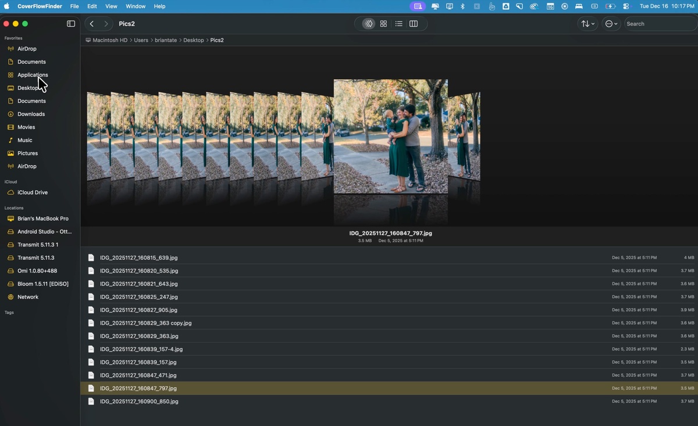The height and width of the screenshot is (426, 698).
Task: Open the CoverFlowFinder app menu
Action: (40, 6)
